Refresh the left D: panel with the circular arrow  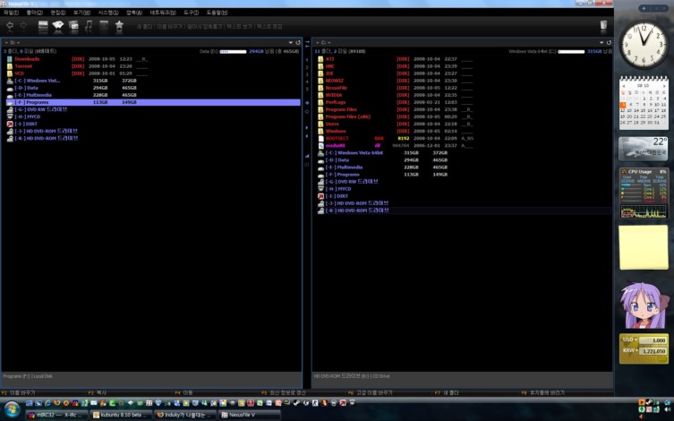[298, 43]
